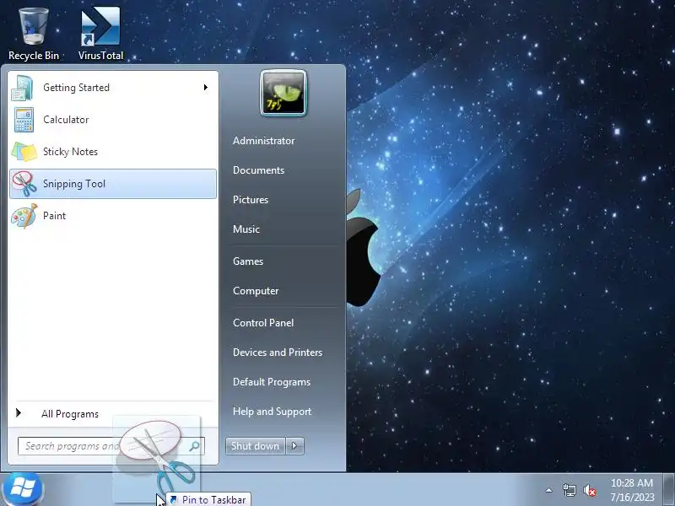This screenshot has width=675, height=506.
Task: Show hidden tray icons arrow
Action: point(549,490)
